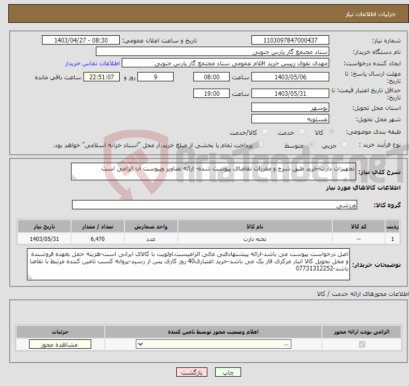Click the buyer notes resize grip
The height and width of the screenshot is (386, 409).
click(x=30, y=277)
